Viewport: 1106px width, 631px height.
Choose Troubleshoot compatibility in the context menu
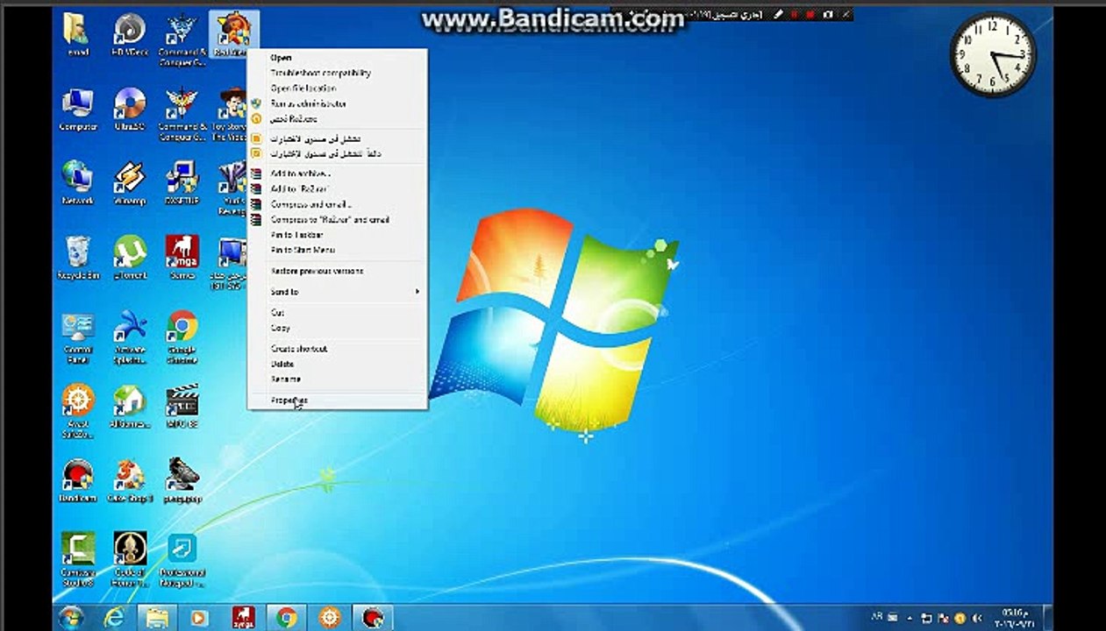[x=338, y=73]
